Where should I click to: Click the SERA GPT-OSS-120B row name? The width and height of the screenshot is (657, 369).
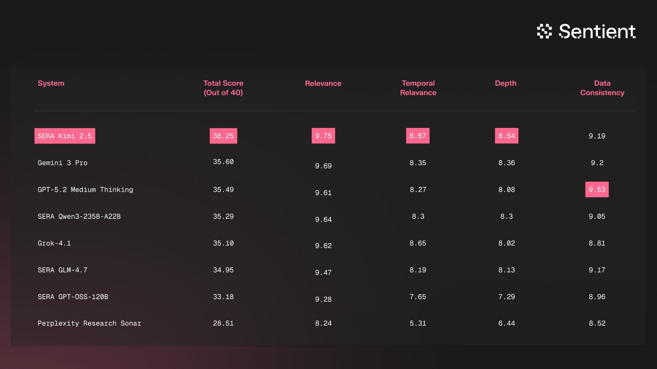click(x=73, y=297)
